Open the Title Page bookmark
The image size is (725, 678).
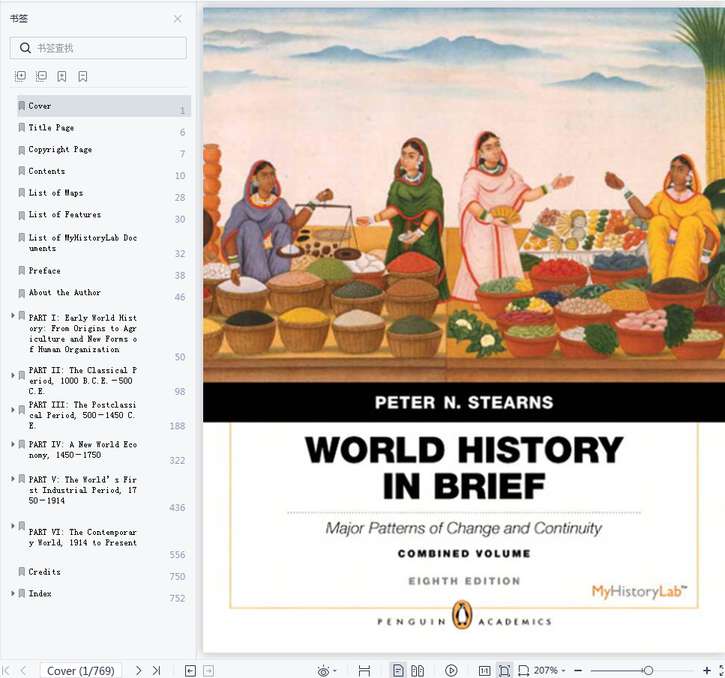pyautogui.click(x=51, y=127)
